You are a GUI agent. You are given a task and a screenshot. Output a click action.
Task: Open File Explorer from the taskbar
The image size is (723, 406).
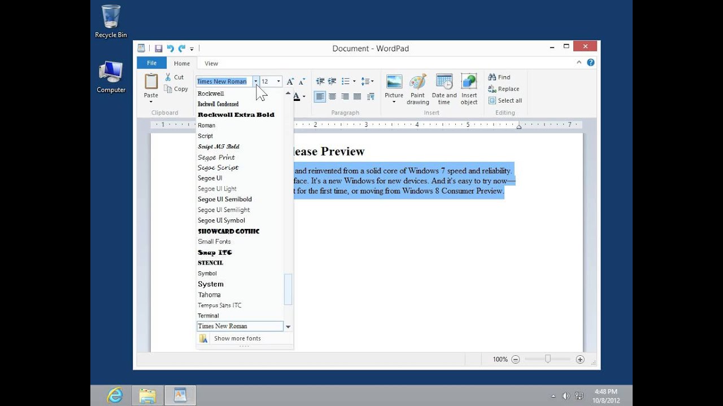(147, 395)
